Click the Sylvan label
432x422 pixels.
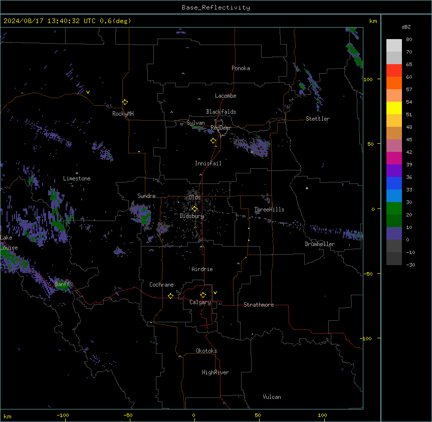click(x=195, y=123)
